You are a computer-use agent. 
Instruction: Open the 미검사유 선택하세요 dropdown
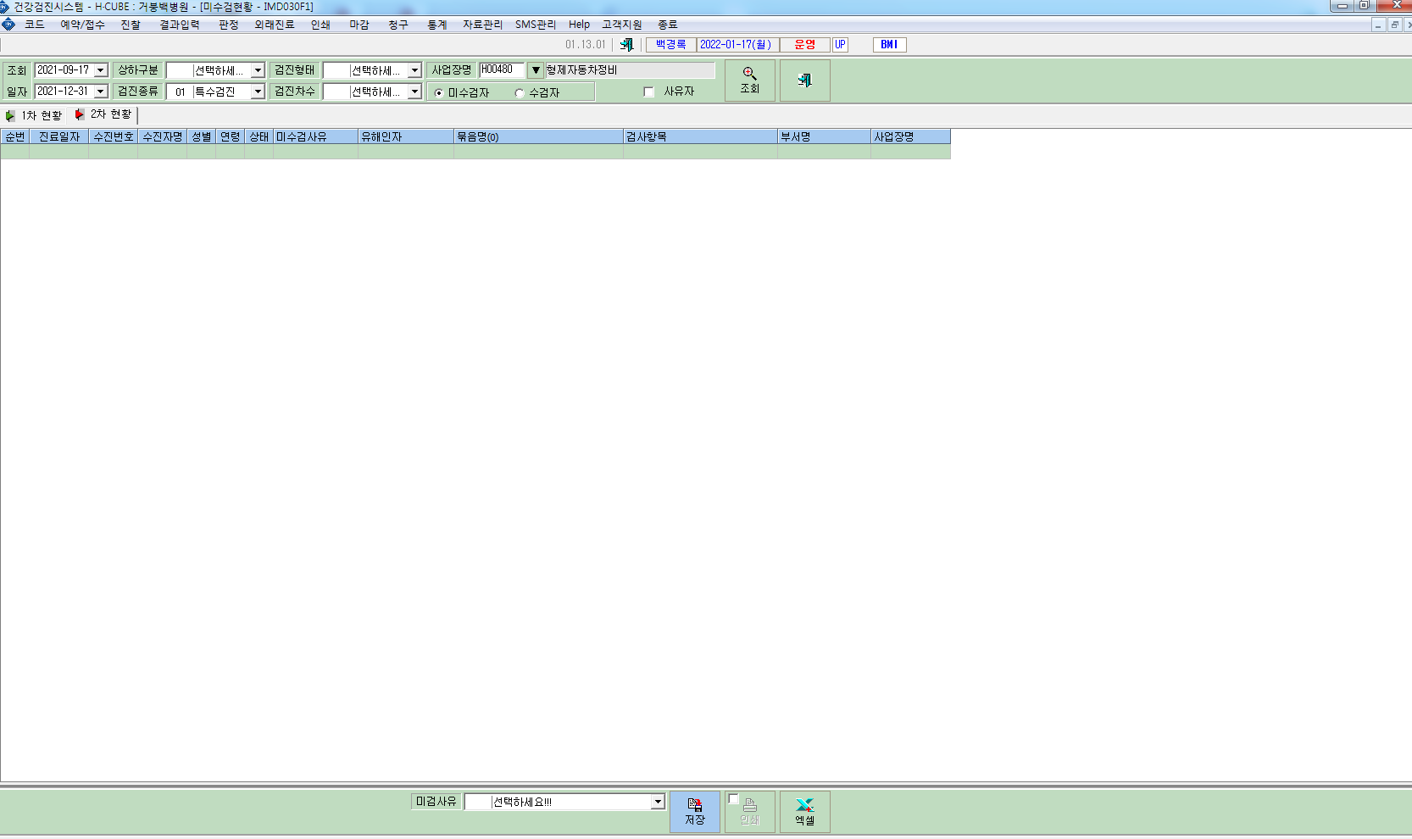[x=658, y=802]
